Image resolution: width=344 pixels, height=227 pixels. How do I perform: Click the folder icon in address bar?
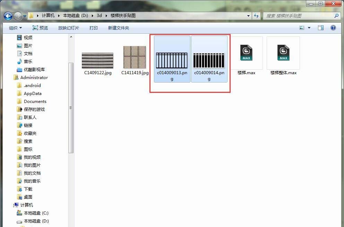[x=31, y=16]
